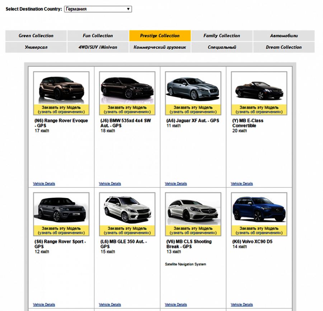
Task: Click the "(V6) MB CLS Shooting Break - GPS" title
Action: [x=189, y=244]
